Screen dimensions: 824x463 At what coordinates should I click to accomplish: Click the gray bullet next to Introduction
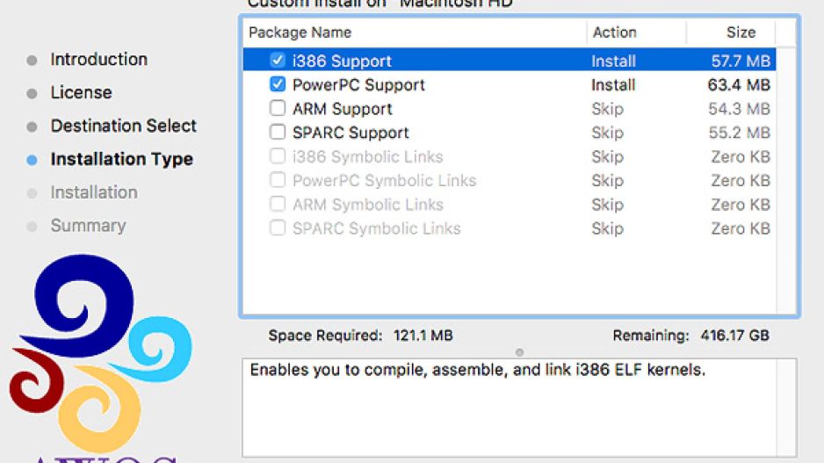coord(32,60)
